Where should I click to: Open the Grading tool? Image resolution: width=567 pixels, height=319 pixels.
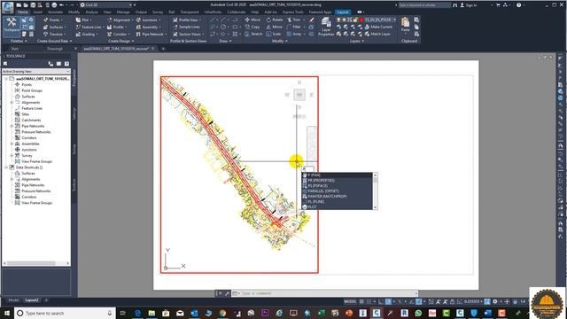[86, 34]
